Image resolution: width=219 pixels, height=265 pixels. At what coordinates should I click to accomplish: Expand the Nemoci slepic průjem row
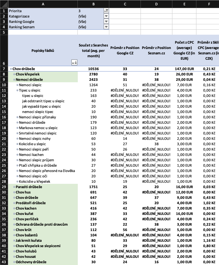pyautogui.click(x=17, y=160)
